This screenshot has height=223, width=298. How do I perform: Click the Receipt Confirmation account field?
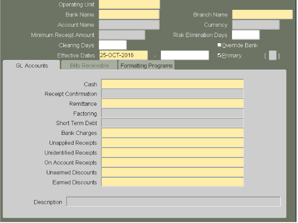[x=172, y=94]
